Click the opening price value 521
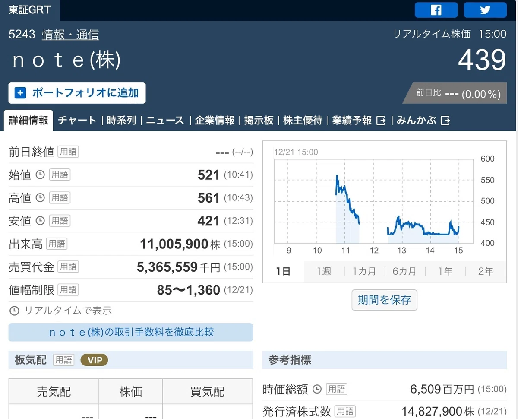 (208, 175)
